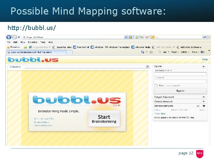Open Windows Marketplace favorite

(x=117, y=47)
